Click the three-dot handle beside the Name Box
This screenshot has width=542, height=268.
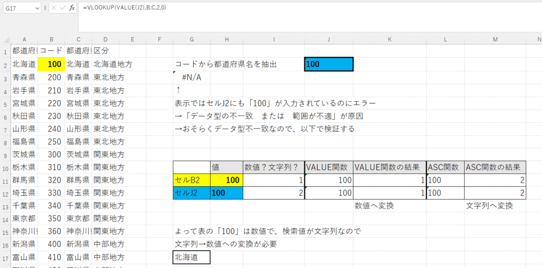pos(46,8)
